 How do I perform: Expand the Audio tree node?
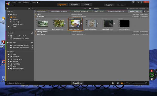click(9, 27)
